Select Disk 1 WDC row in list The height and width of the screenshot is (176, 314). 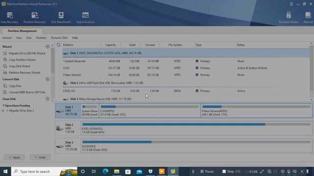[x=186, y=53]
